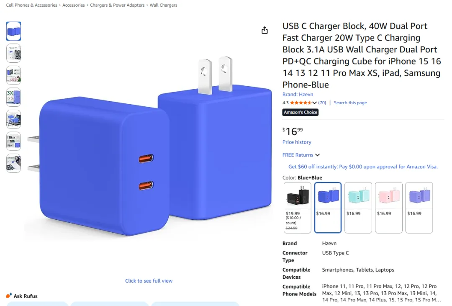The height and width of the screenshot is (306, 452).
Task: Open the Price history link
Action: click(x=297, y=142)
